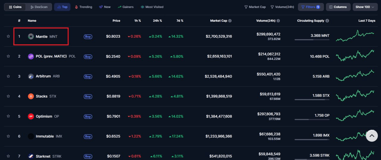
Task: Click Arbitrum volume $550,401,420
Action: tap(268, 74)
